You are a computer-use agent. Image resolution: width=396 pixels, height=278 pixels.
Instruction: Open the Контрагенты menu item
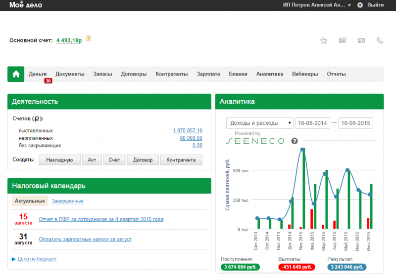[x=171, y=74]
